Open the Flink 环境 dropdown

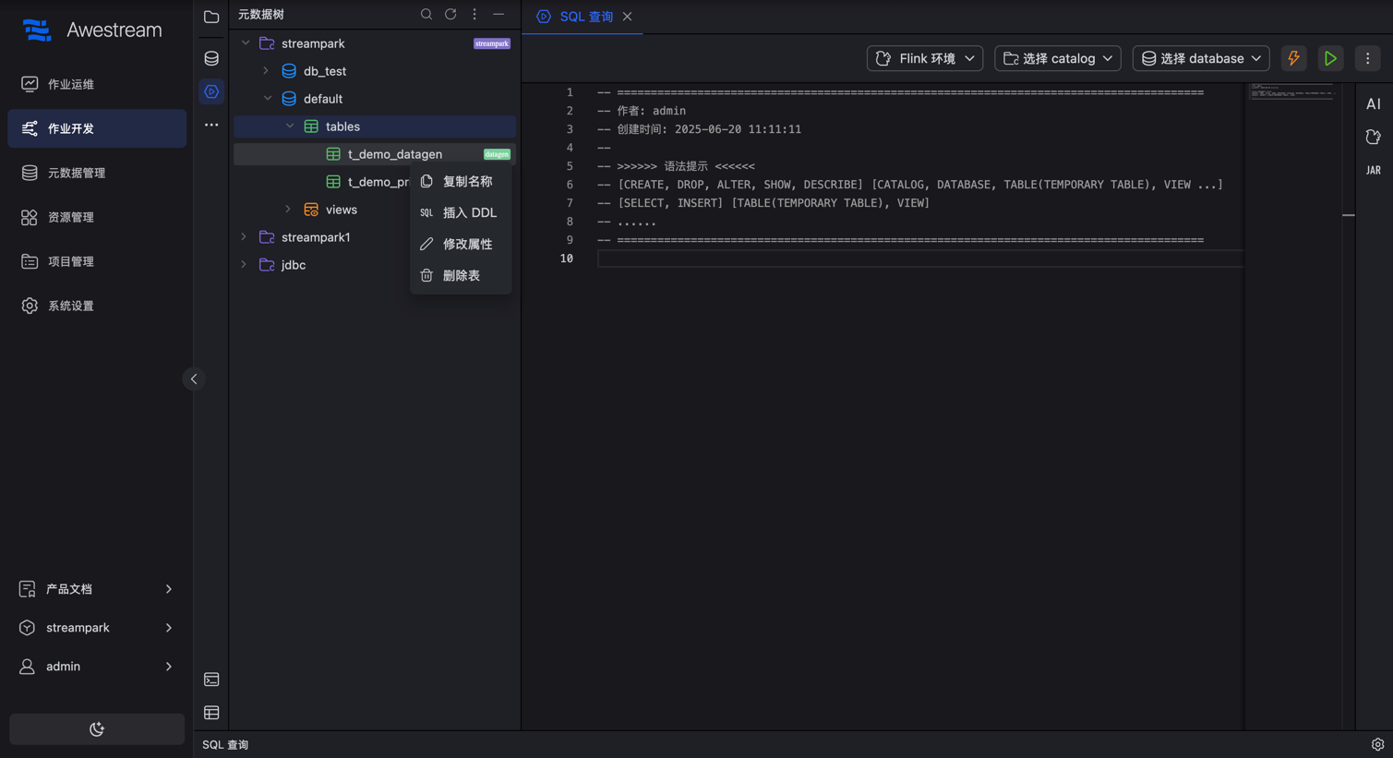(x=924, y=58)
